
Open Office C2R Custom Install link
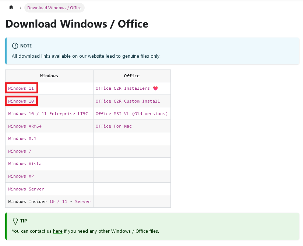pyautogui.click(x=128, y=101)
